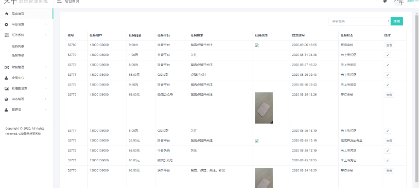Image resolution: width=419 pixels, height=188 pixels.
Task: Click 查看 for task 52773
Action: (x=389, y=141)
